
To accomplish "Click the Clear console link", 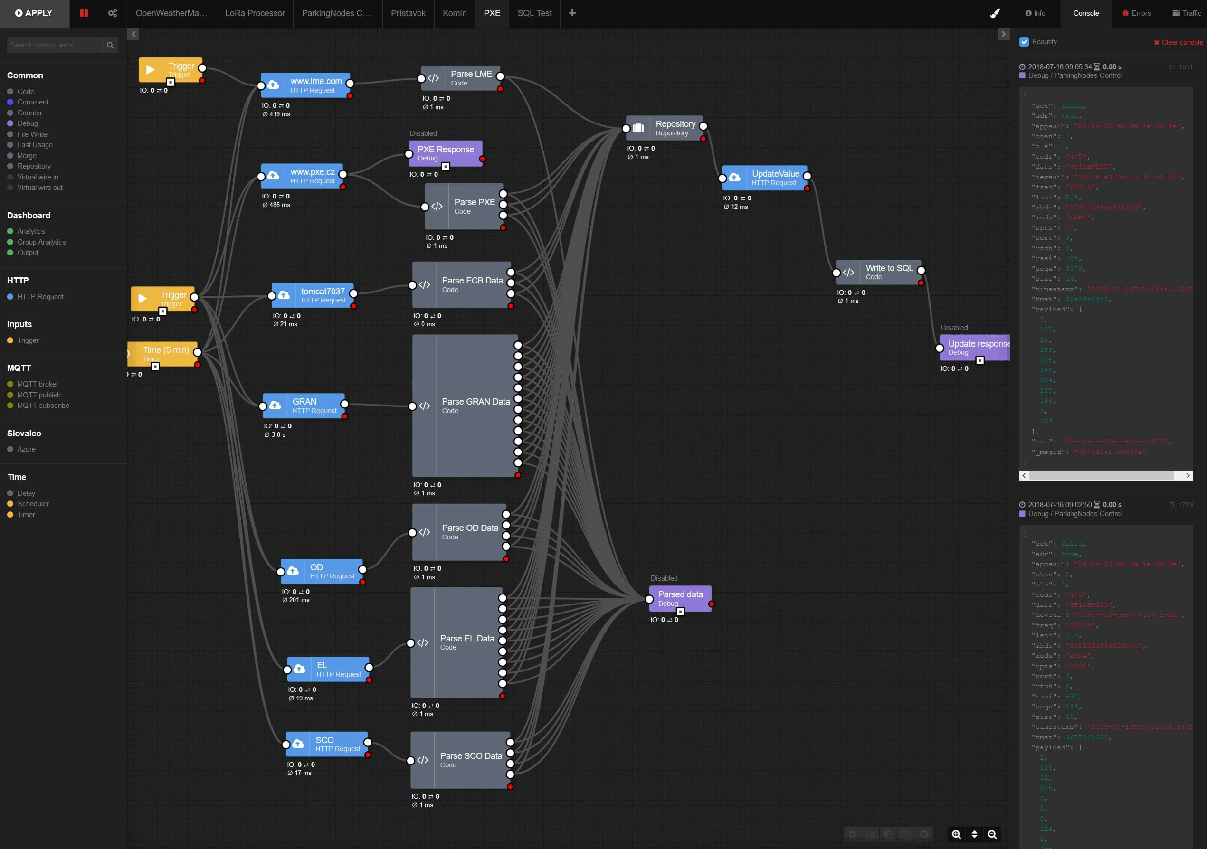I will [x=1178, y=42].
